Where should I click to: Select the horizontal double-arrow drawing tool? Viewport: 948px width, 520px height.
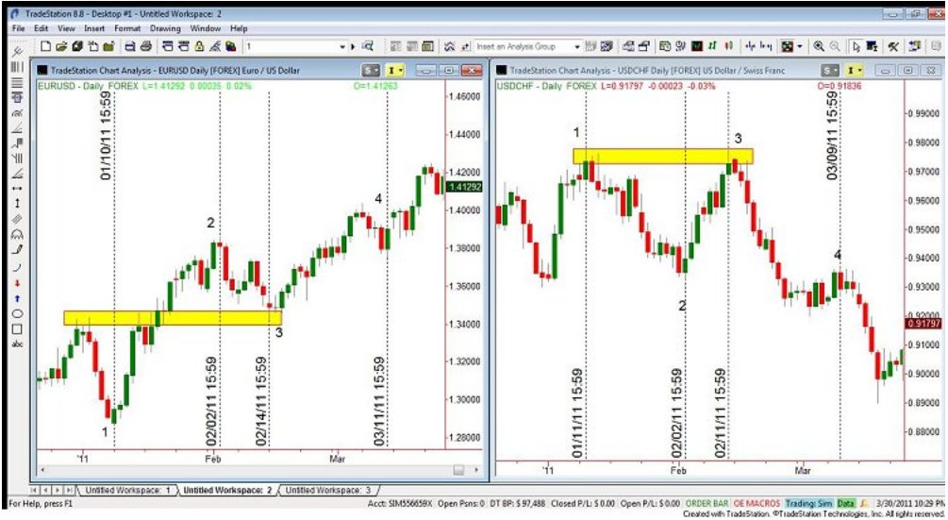click(17, 189)
